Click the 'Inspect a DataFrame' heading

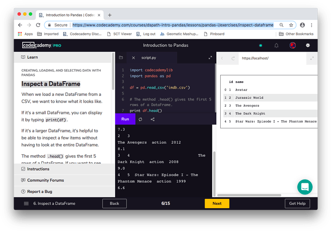coord(51,84)
